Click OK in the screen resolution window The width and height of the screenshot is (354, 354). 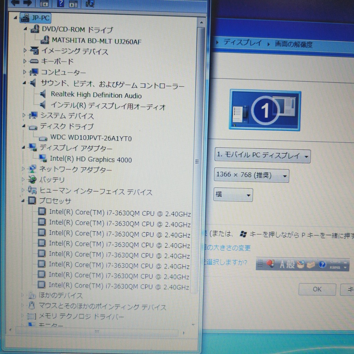tap(317, 289)
